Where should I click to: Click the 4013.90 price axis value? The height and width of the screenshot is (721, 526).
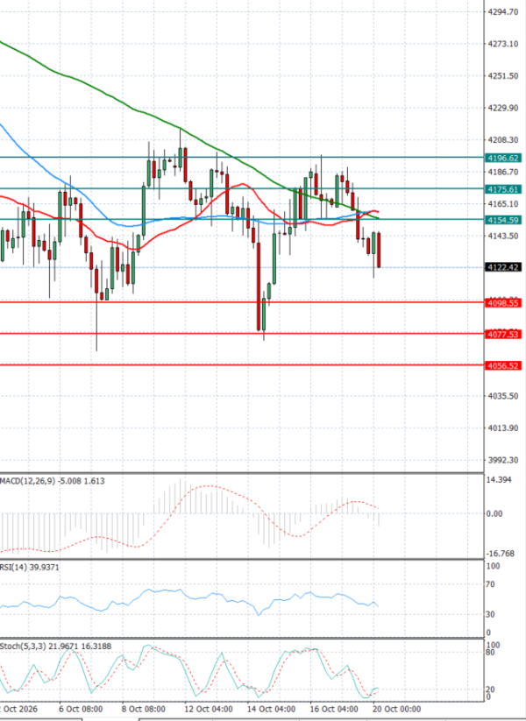[x=502, y=428]
